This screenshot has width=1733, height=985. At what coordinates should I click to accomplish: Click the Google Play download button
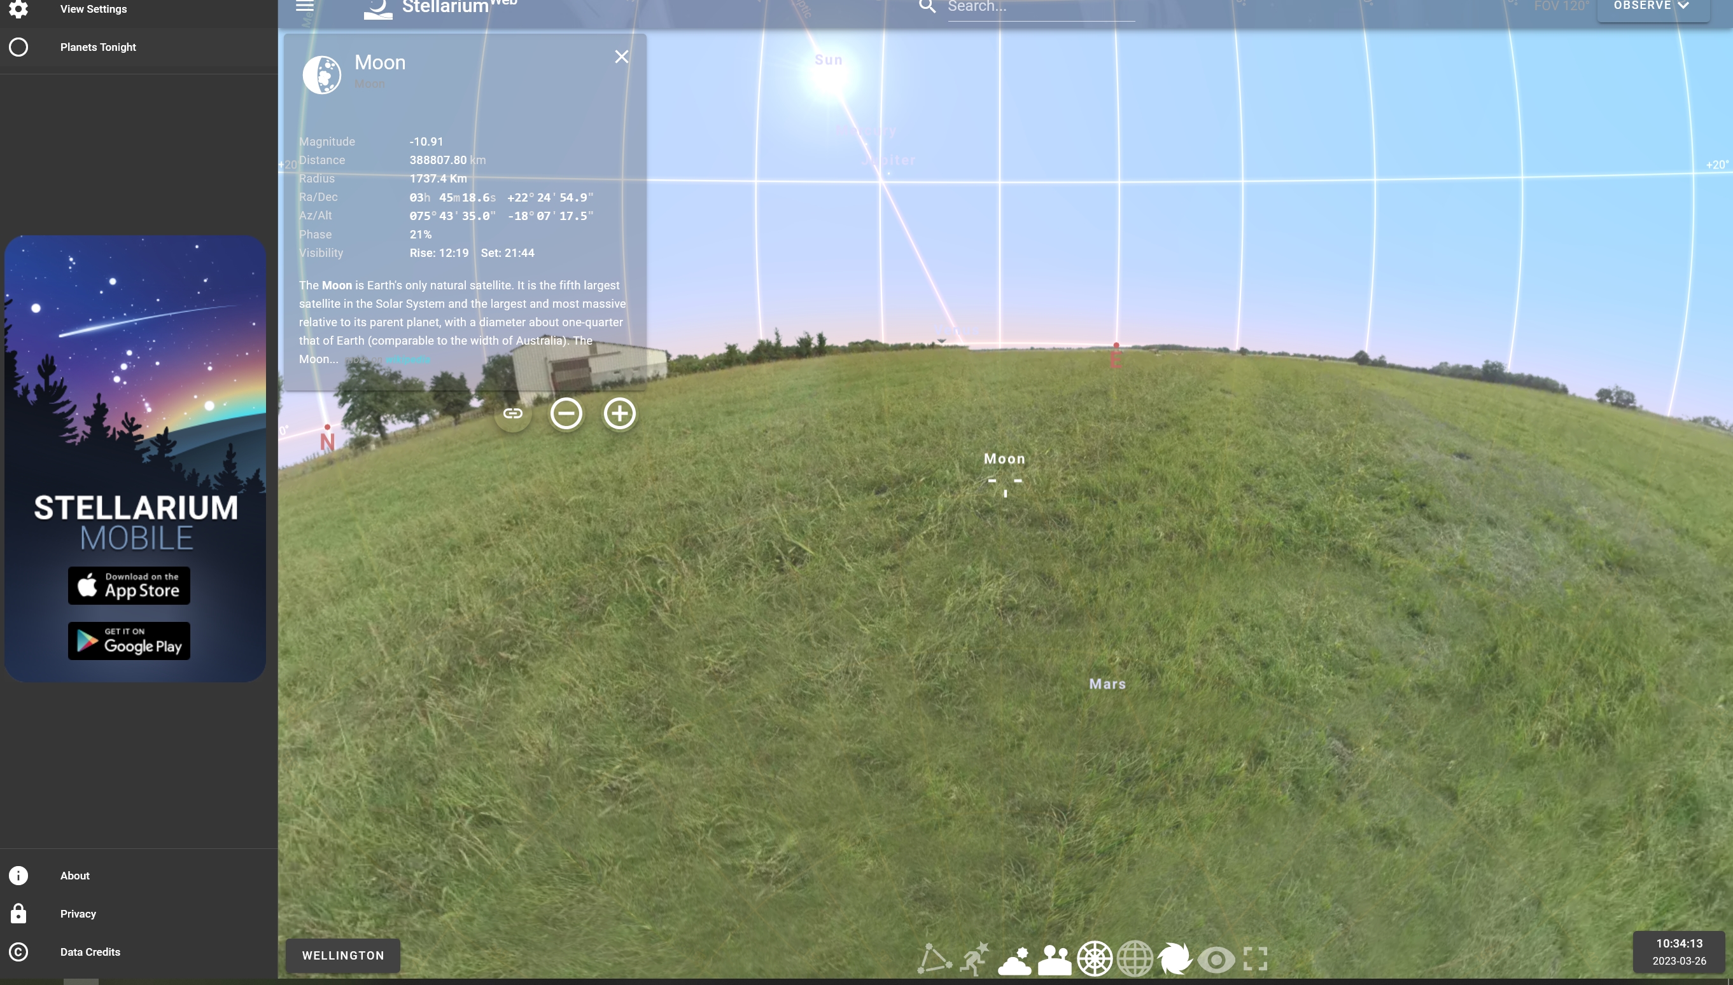tap(129, 640)
